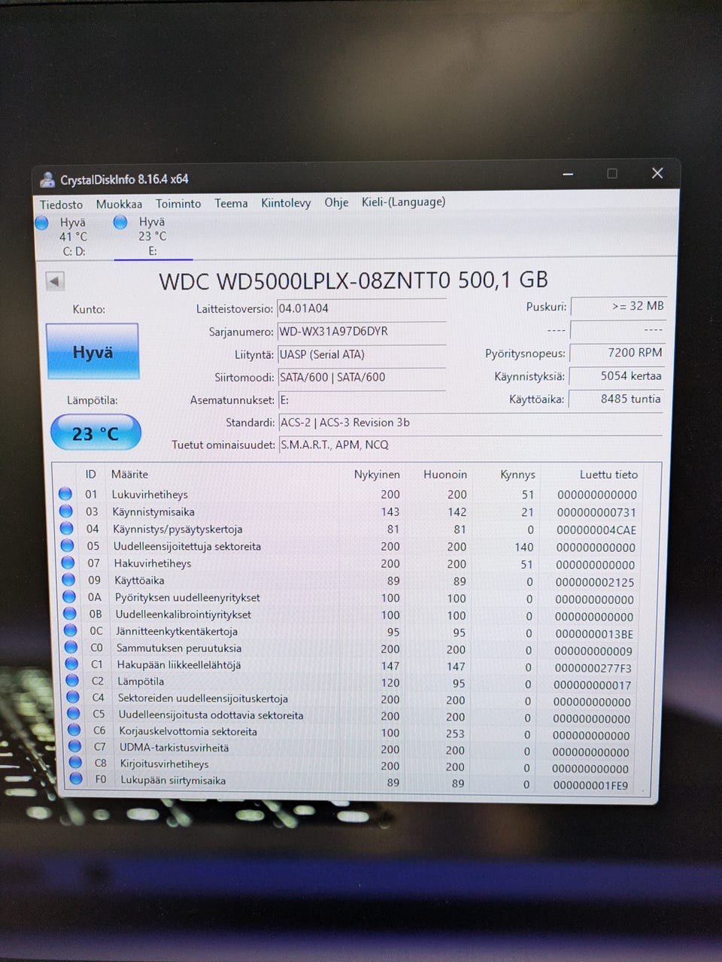
Task: Click the serial number field WD-WX31A97D6DYR
Action: 362,332
